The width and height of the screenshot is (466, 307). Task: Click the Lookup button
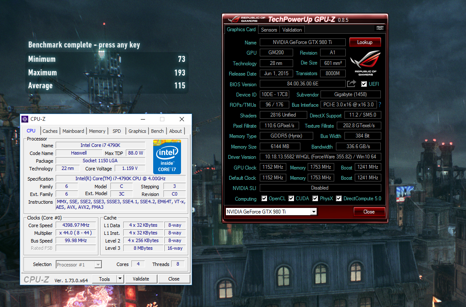click(365, 42)
